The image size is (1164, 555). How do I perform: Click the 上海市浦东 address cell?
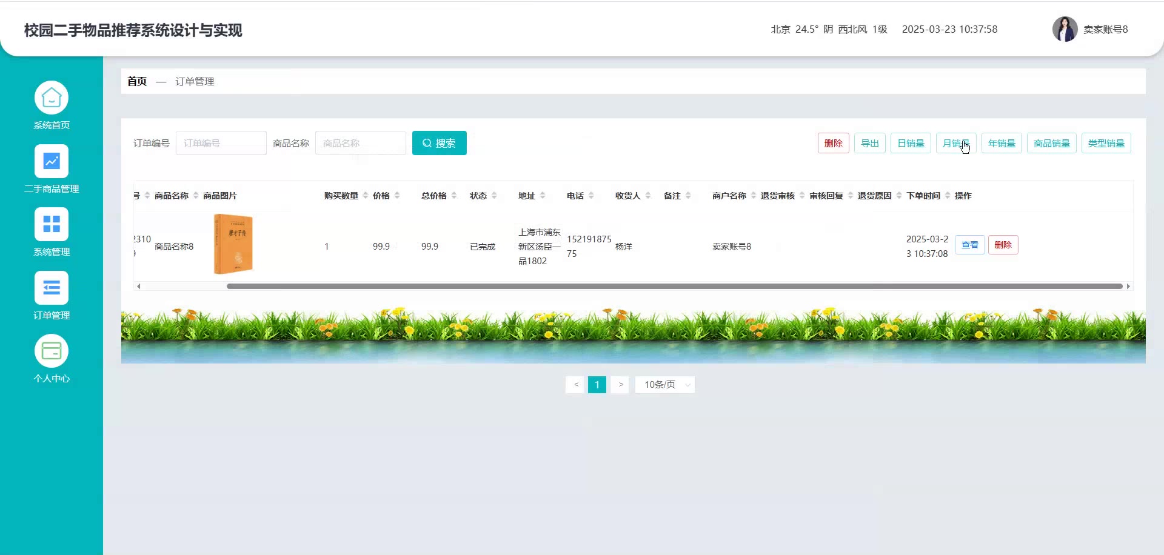540,247
